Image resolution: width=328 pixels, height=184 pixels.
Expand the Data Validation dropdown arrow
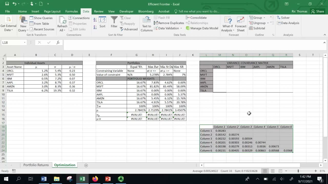point(181,28)
